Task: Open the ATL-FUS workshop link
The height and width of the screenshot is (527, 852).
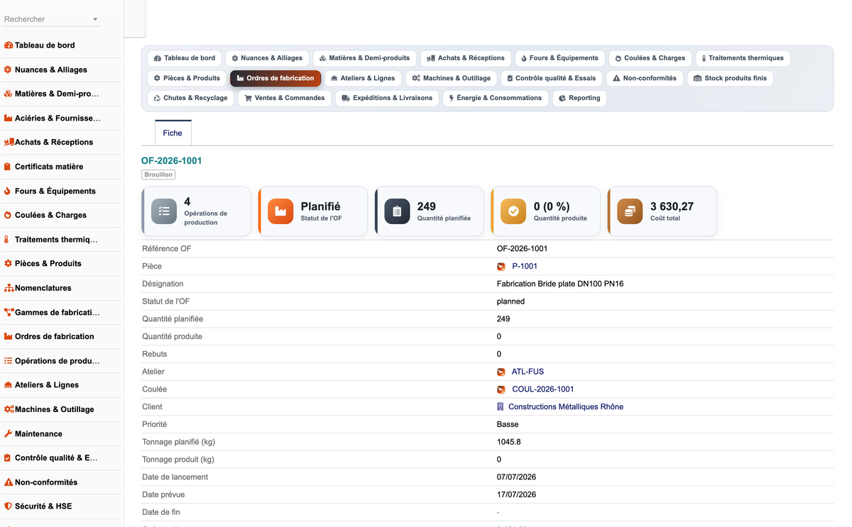Action: 528,372
